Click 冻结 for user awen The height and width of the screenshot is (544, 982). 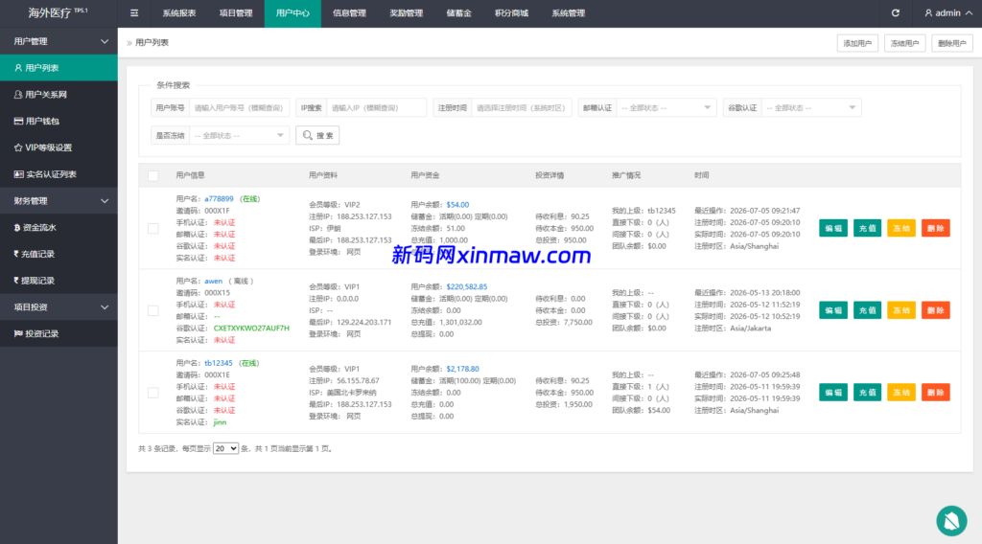coord(901,310)
